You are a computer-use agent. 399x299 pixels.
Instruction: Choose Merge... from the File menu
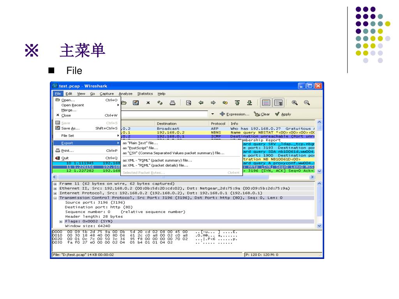[87, 110]
